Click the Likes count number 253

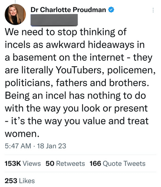point(11,181)
